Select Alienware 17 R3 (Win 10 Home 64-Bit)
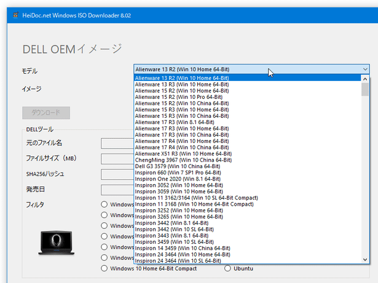Image resolution: width=378 pixels, height=283 pixels. [247, 128]
